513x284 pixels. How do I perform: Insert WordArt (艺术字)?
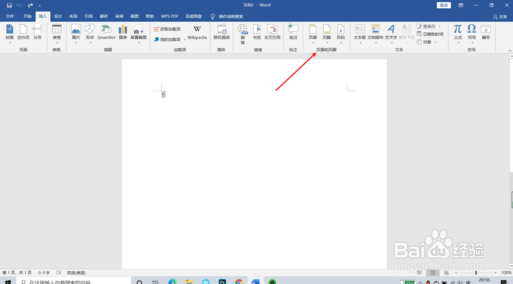[391, 34]
